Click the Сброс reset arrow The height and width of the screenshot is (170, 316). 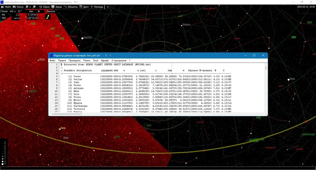[44, 7]
